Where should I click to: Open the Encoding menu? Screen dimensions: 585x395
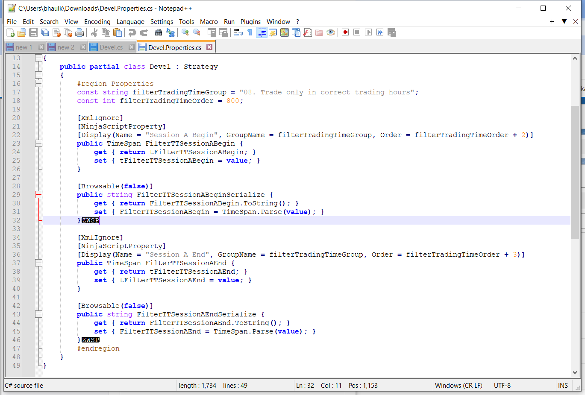(x=97, y=22)
